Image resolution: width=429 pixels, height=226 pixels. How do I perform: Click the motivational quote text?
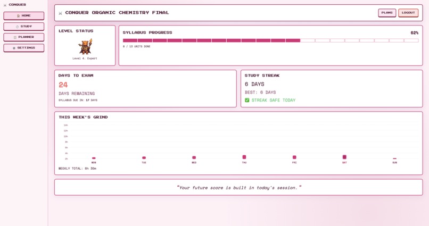[238, 188]
